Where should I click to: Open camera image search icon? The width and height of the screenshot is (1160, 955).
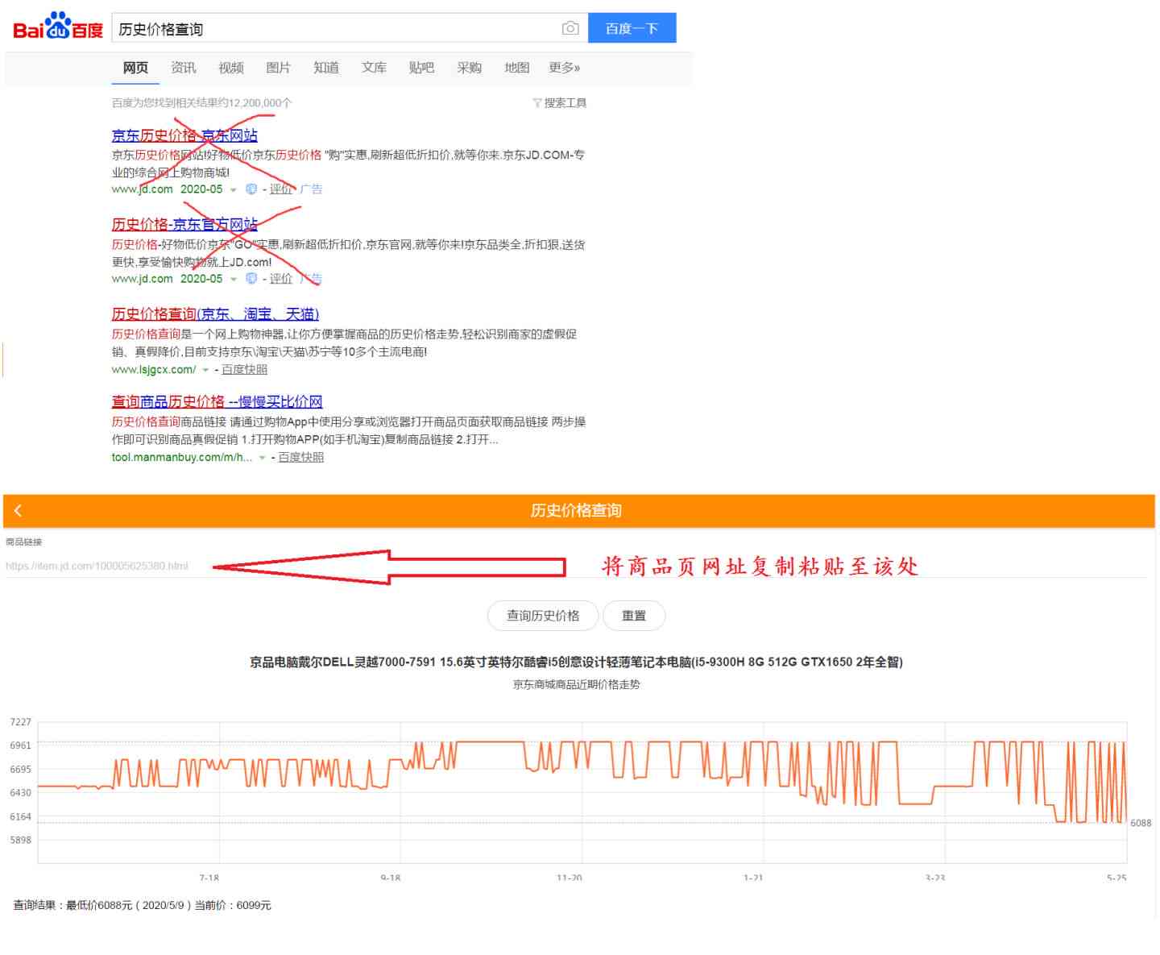coord(570,28)
